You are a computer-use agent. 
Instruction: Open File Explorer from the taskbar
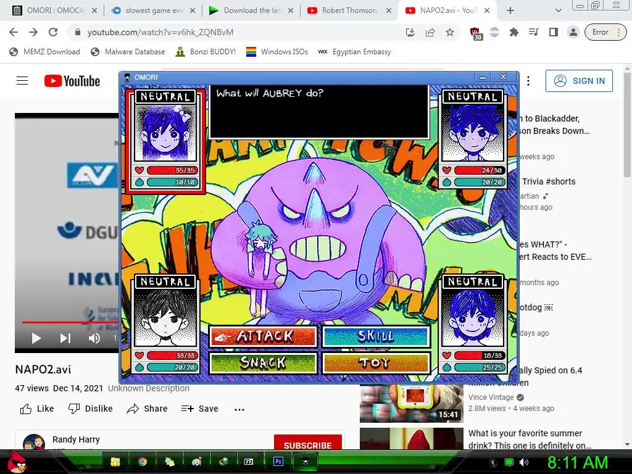[x=115, y=462]
